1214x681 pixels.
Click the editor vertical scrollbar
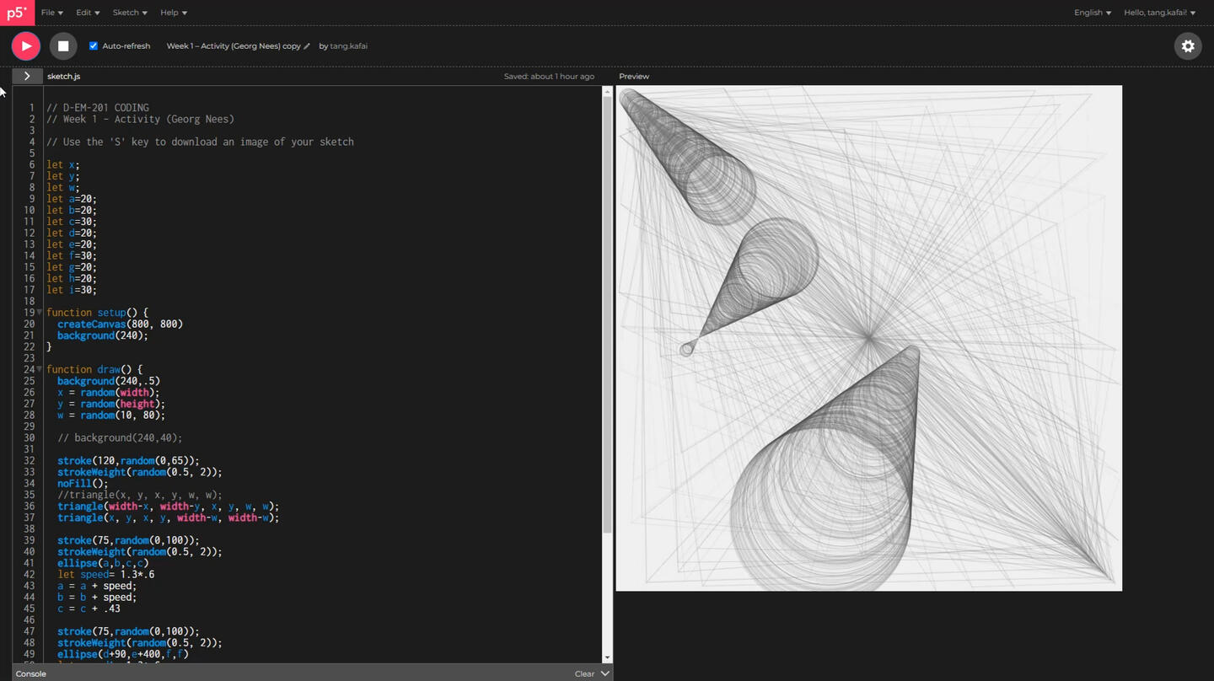(607, 337)
